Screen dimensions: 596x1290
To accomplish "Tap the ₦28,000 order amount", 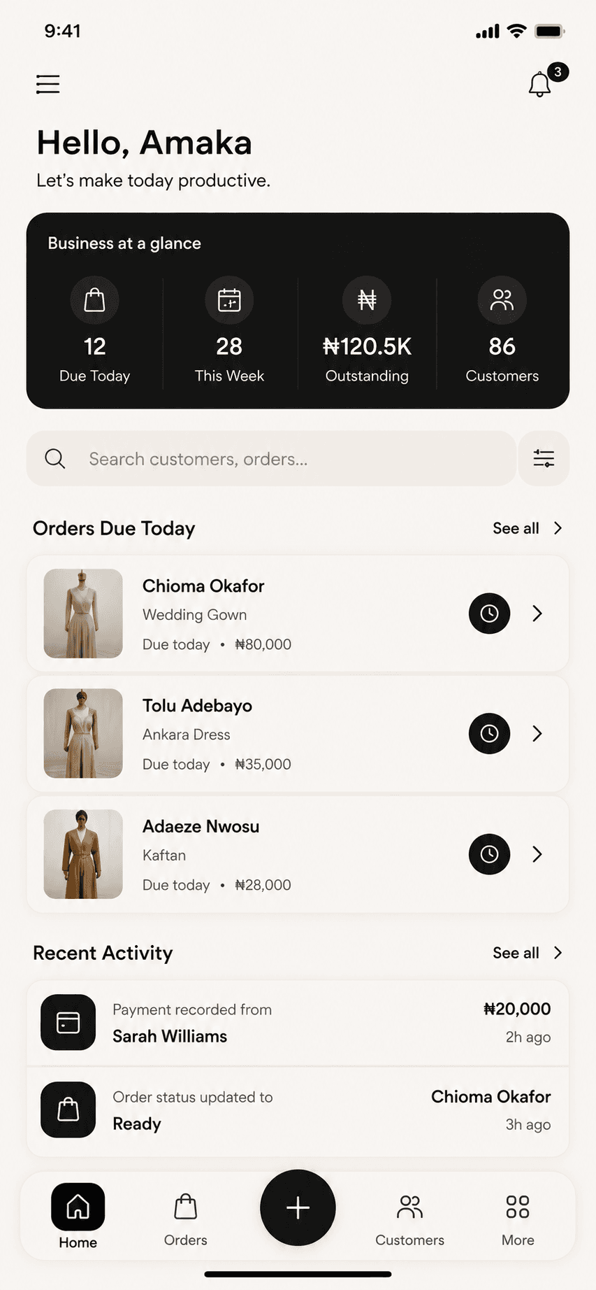I will [263, 885].
